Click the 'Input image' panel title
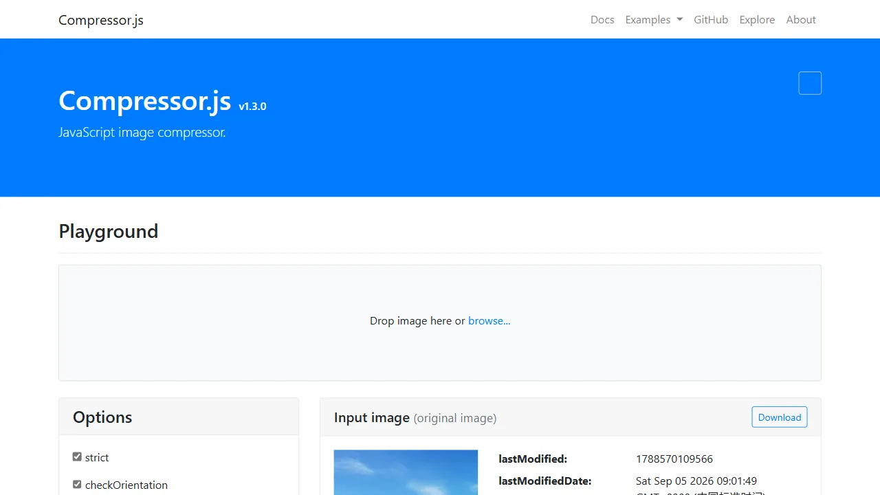The height and width of the screenshot is (495, 880). tap(372, 417)
